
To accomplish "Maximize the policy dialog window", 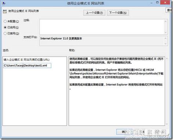I will click(157, 3).
